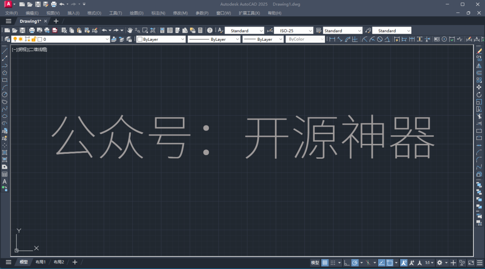
Task: Select the Trim modify tool
Action: pyautogui.click(x=479, y=117)
